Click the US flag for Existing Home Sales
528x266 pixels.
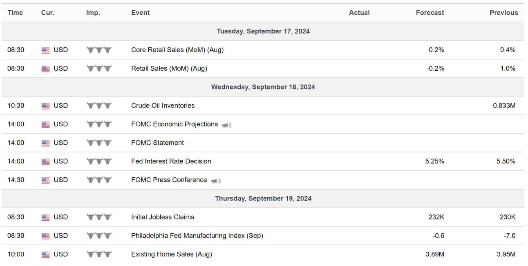46,255
